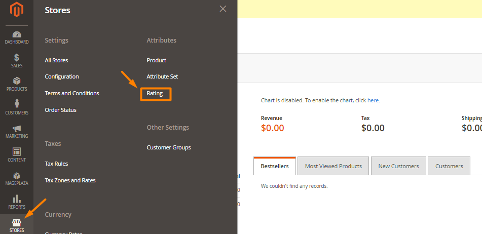The image size is (482, 234).
Task: Click the 'here' link to enable chart
Action: click(x=373, y=100)
